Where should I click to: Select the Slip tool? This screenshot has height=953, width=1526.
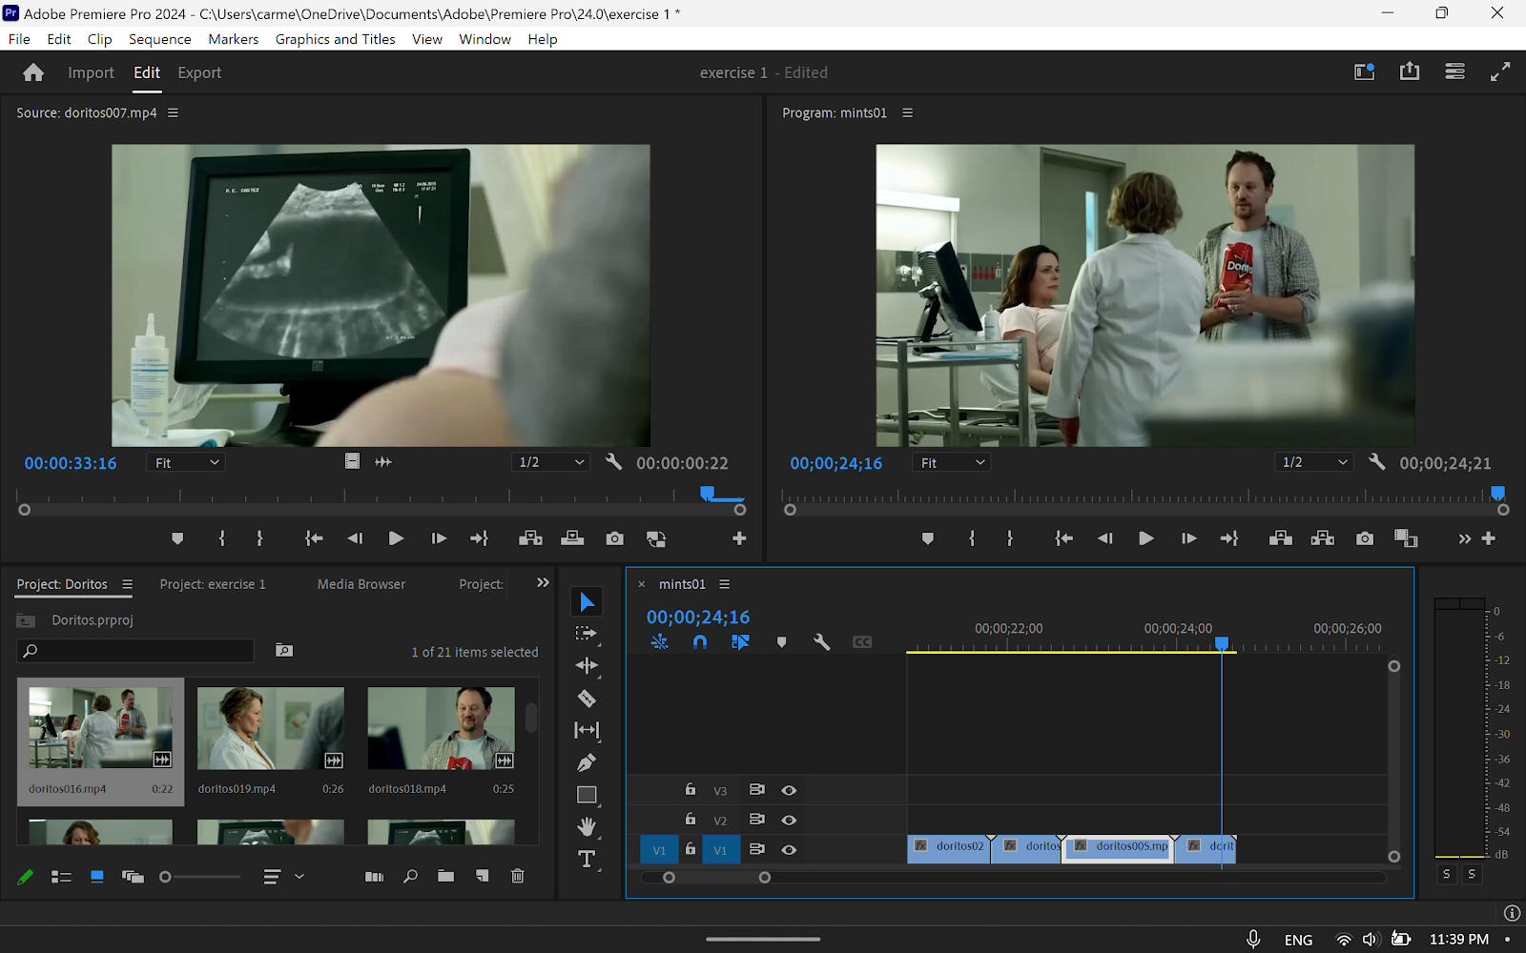(x=587, y=730)
